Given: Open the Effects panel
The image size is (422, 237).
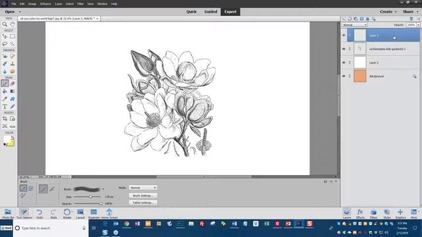Looking at the screenshot, I should [x=360, y=213].
